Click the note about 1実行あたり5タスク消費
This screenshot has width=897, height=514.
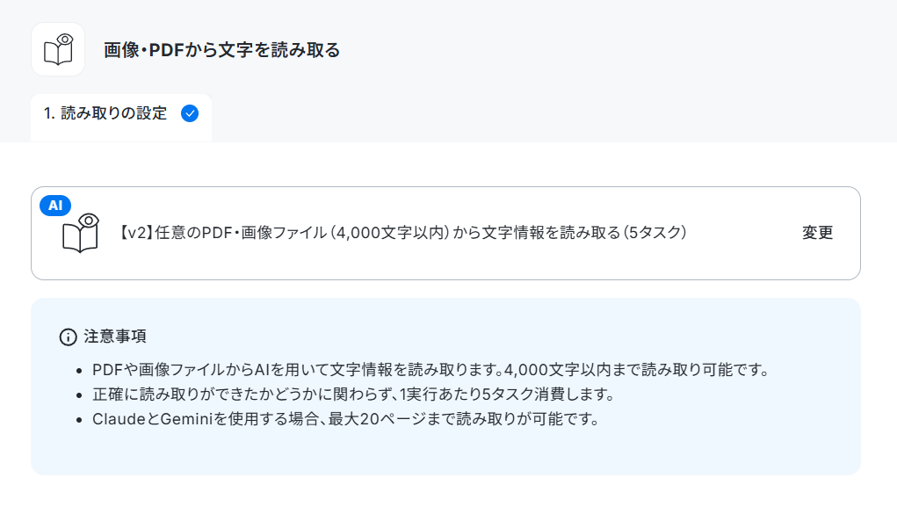tap(353, 395)
